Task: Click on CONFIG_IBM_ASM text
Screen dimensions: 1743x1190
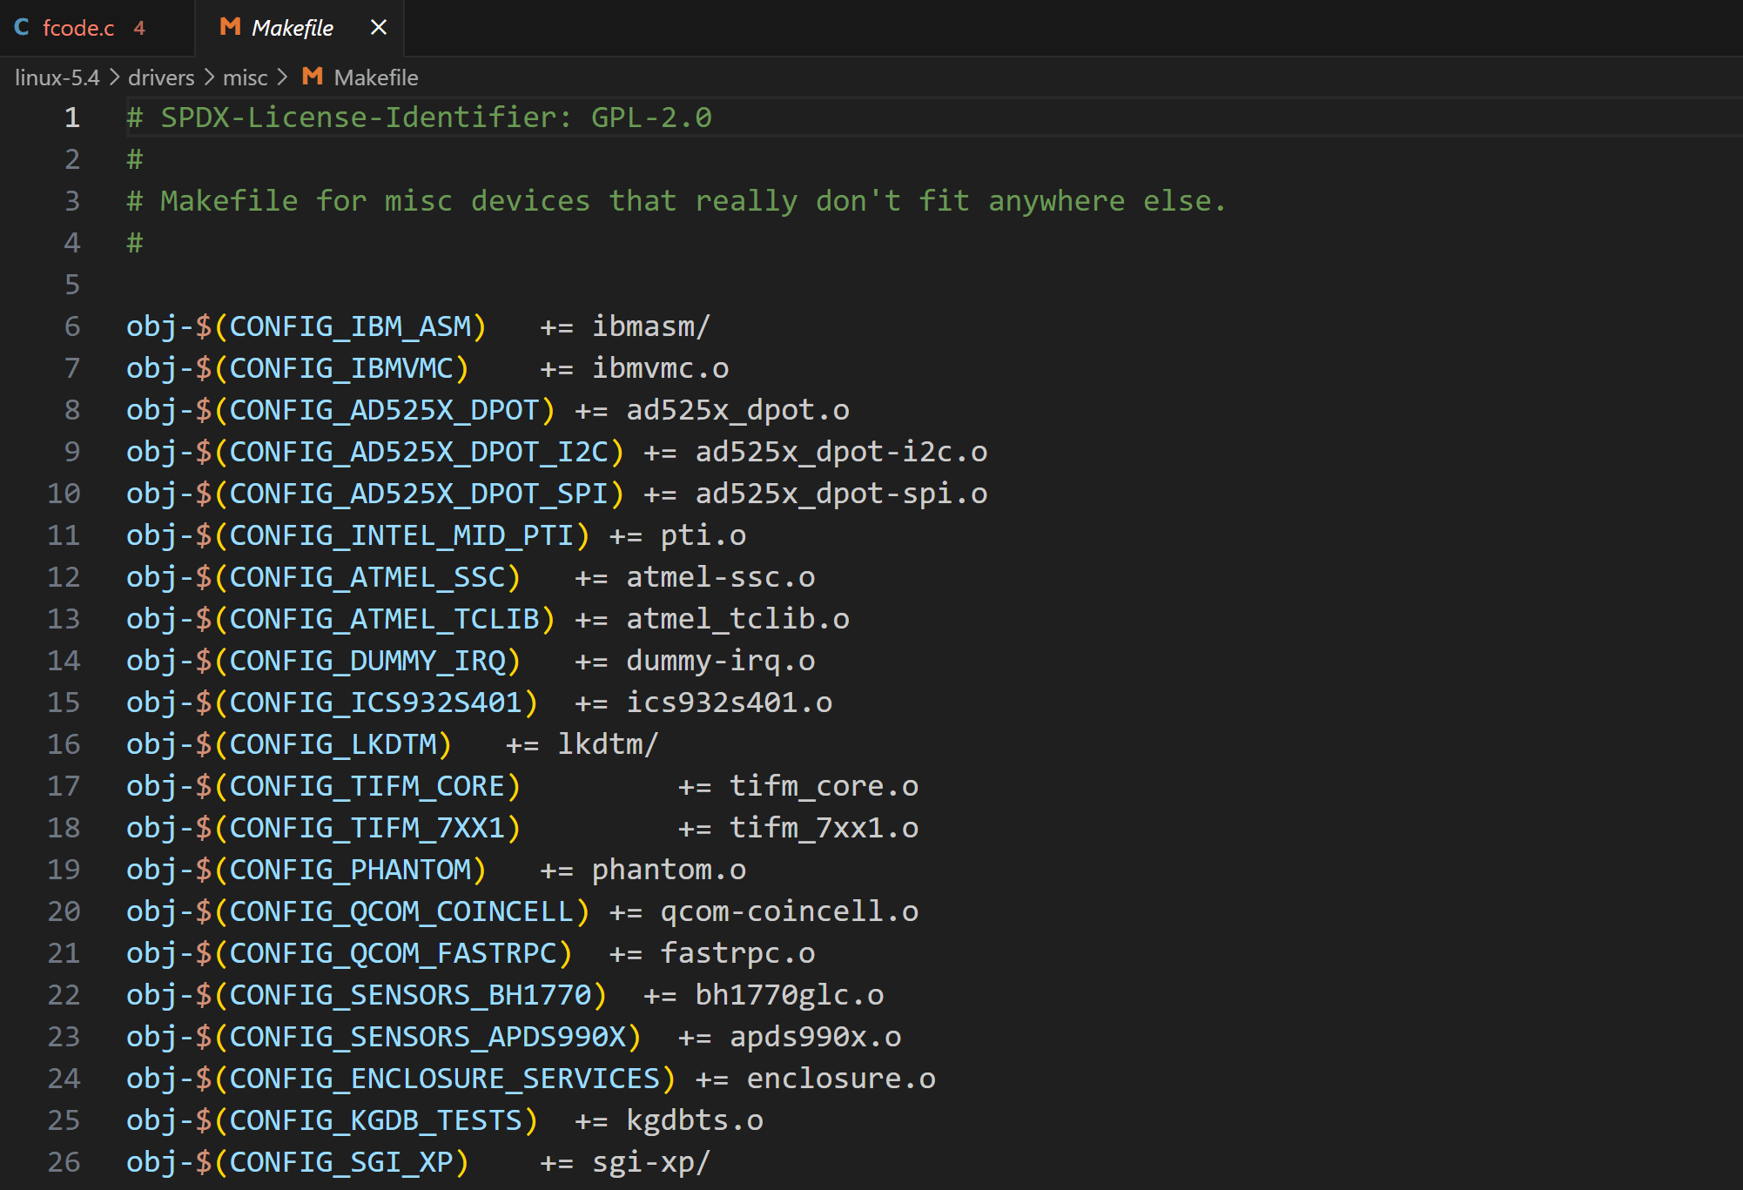Action: pyautogui.click(x=350, y=326)
